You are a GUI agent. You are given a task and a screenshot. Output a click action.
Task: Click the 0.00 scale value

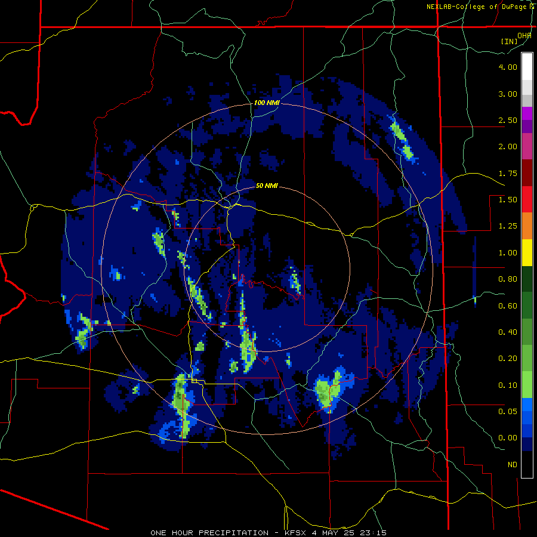pyautogui.click(x=508, y=438)
